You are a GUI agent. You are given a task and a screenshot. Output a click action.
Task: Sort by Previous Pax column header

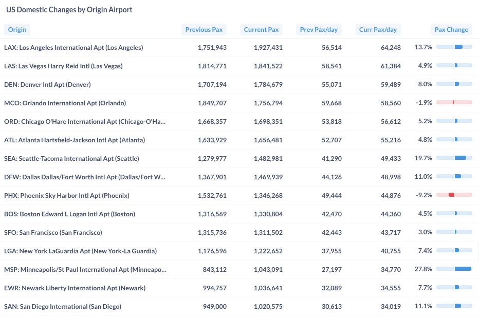click(204, 30)
